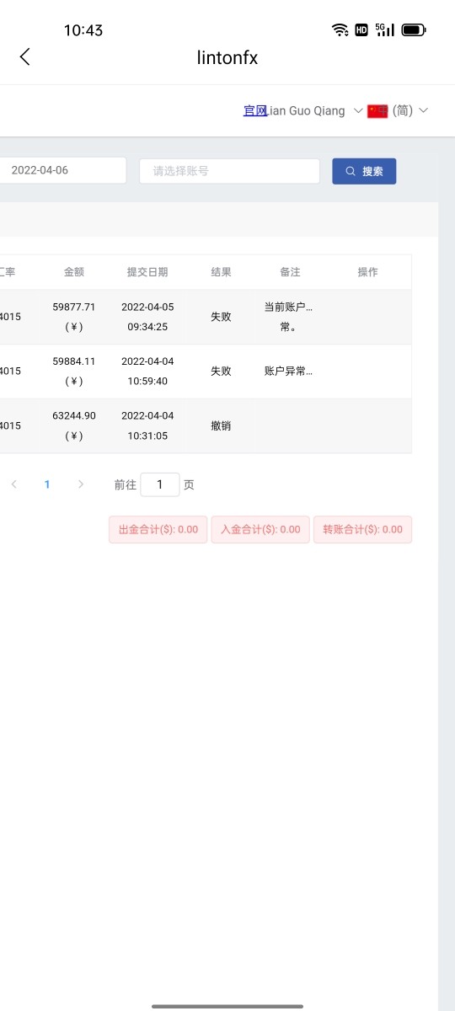Open the (简) language dropdown chevron
455x1011 pixels.
(x=423, y=111)
